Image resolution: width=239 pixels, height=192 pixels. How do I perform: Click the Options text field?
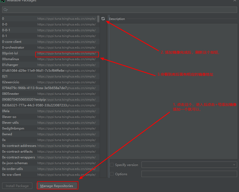(x=189, y=174)
